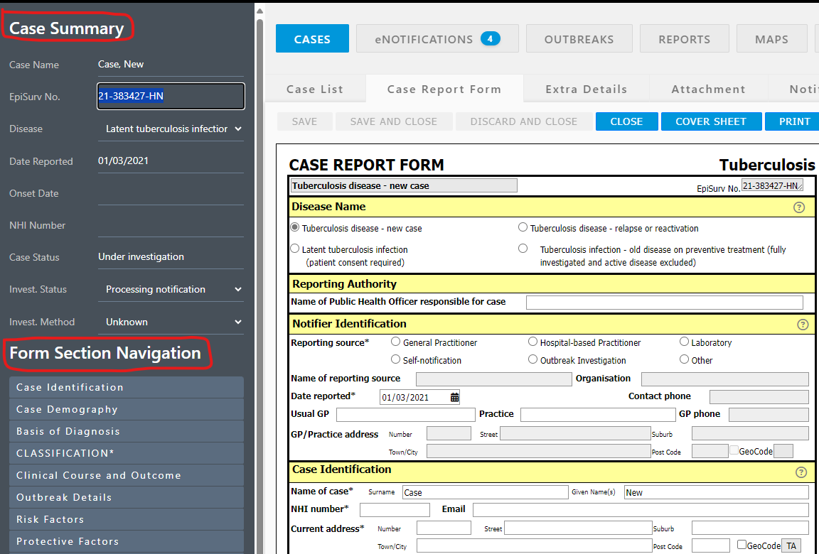Image resolution: width=819 pixels, height=554 pixels.
Task: Click the sidebar Onset Date field
Action: tap(171, 193)
